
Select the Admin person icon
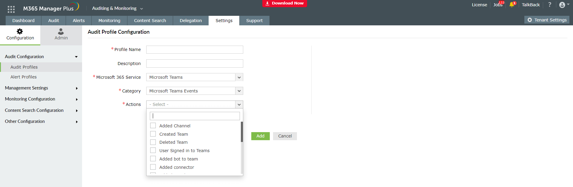point(61,31)
